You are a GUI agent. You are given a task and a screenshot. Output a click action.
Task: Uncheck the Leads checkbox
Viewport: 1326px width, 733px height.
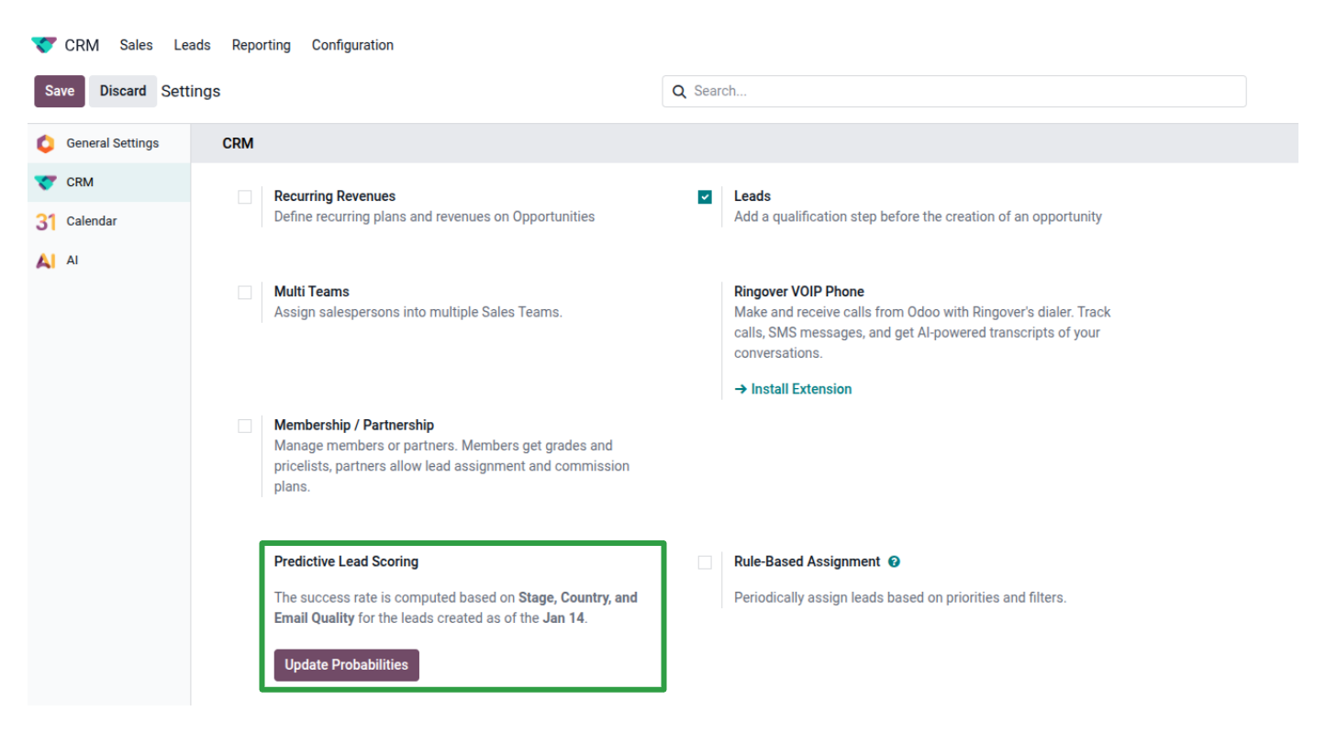coord(705,196)
